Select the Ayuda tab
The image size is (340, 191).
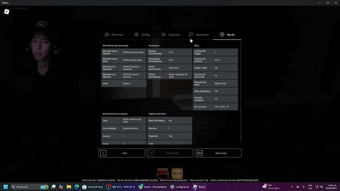(x=227, y=34)
